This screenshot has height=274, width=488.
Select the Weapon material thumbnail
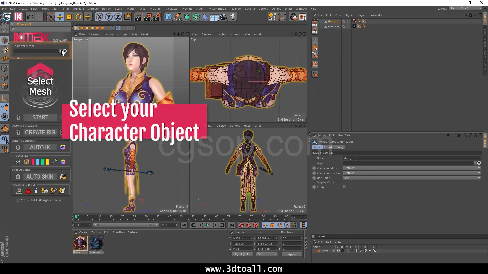tap(96, 243)
